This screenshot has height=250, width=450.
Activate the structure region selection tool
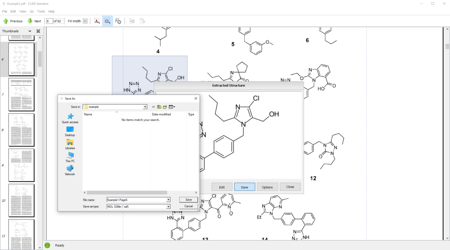pos(108,21)
